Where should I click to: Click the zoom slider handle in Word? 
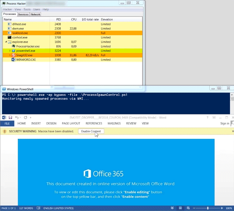tap(208, 208)
